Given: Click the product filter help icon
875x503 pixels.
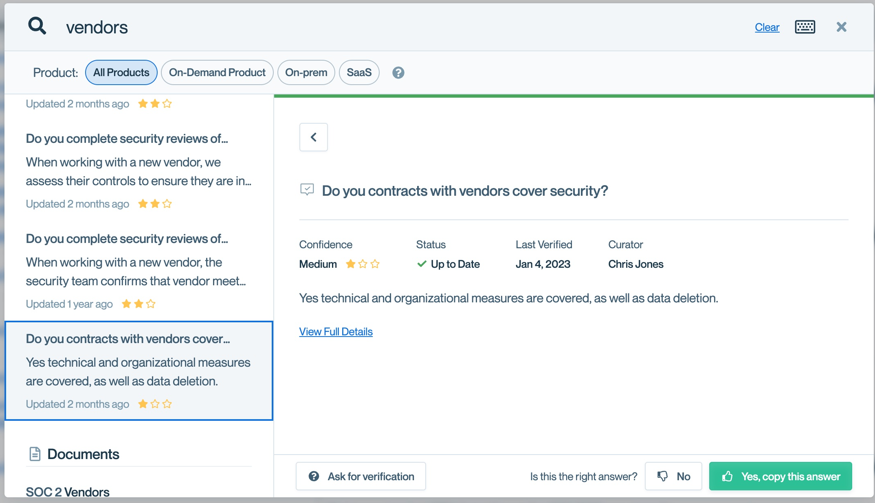Looking at the screenshot, I should coord(398,73).
